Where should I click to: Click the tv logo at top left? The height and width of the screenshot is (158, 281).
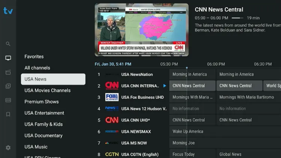pyautogui.click(x=8, y=11)
